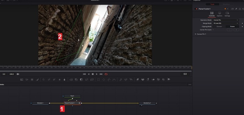This screenshot has width=244, height=115.
Task: Switch to the Tools tab in Inspector
Action: click(x=212, y=4)
